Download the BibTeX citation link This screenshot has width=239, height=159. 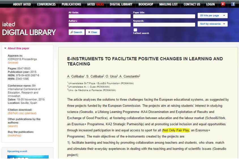tap(13, 113)
